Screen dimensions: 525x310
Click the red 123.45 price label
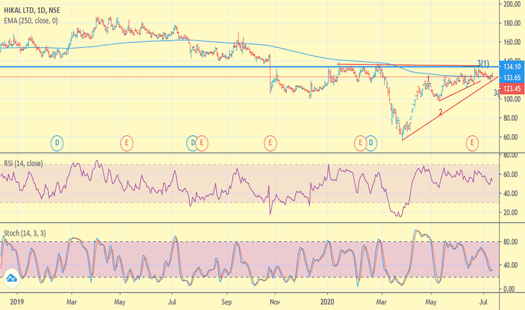coord(512,89)
